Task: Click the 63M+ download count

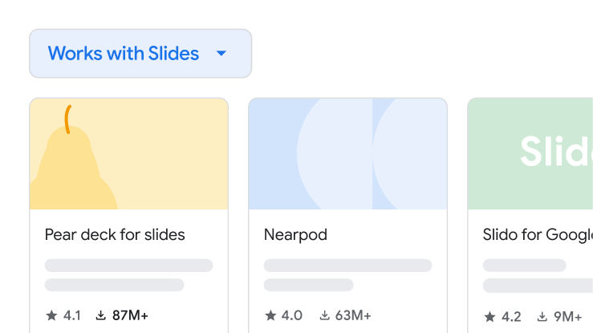Action: (x=353, y=315)
